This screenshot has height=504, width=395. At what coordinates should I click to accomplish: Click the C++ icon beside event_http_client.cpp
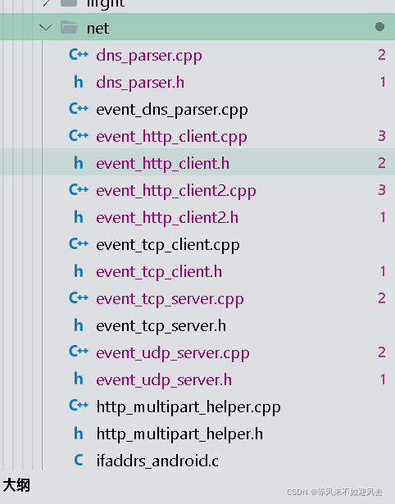click(x=79, y=135)
